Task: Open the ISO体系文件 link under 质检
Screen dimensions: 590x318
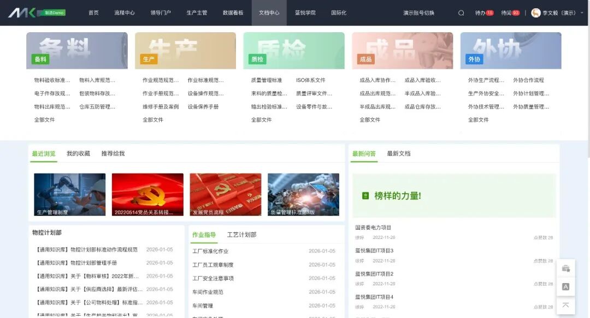Action: pos(310,80)
